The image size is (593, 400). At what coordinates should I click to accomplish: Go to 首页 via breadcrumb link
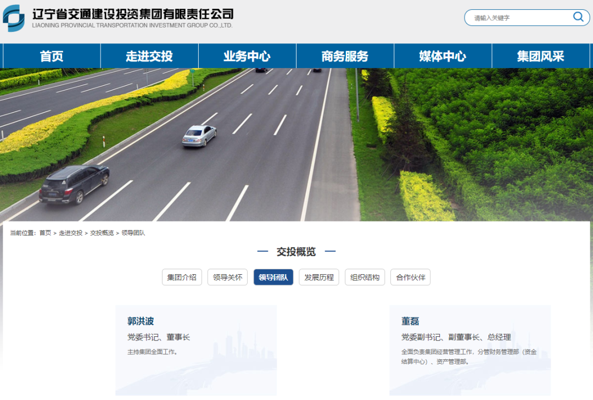pos(45,233)
